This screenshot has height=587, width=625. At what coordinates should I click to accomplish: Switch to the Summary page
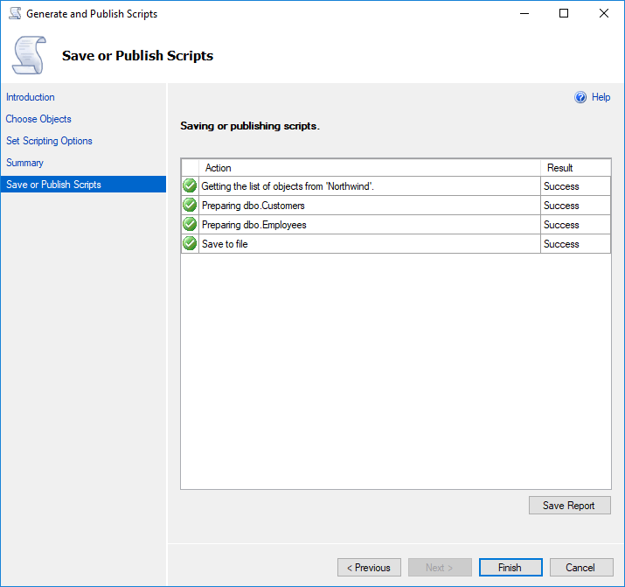pos(24,163)
